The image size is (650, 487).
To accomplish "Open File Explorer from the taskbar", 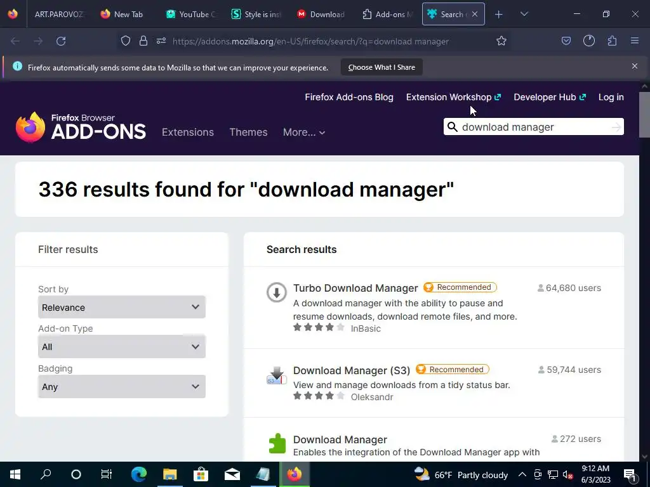I will coord(170,474).
